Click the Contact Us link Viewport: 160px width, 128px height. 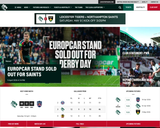click(x=154, y=2)
